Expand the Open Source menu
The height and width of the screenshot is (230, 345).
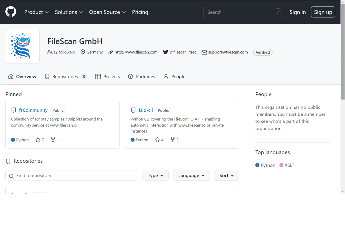point(107,12)
